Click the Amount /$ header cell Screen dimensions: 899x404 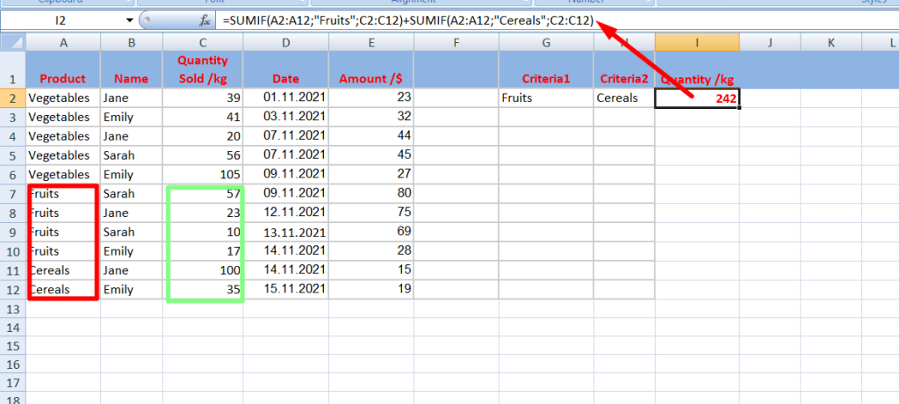(370, 69)
